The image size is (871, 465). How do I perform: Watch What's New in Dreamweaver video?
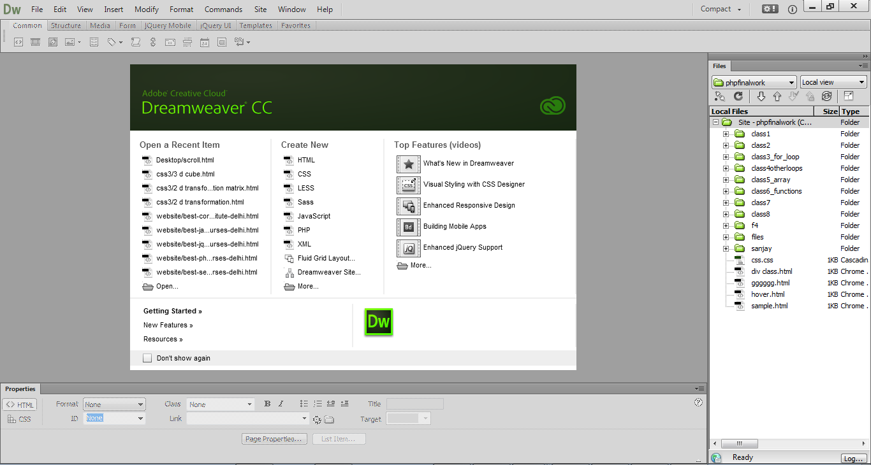468,163
